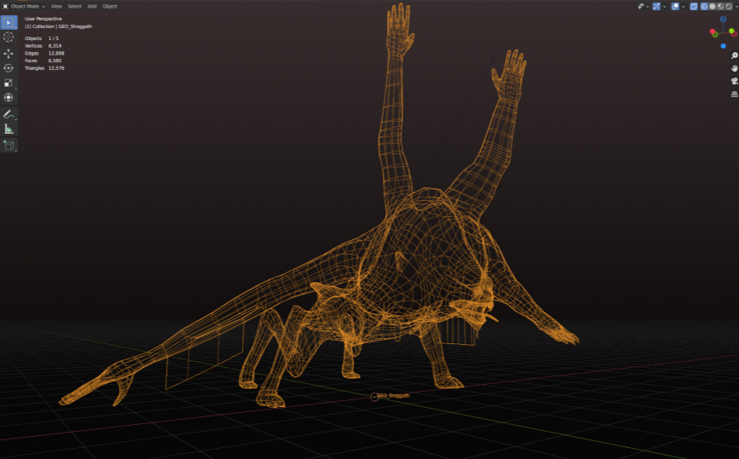
Task: Toggle X-Ray transparency mode
Action: pyautogui.click(x=694, y=6)
